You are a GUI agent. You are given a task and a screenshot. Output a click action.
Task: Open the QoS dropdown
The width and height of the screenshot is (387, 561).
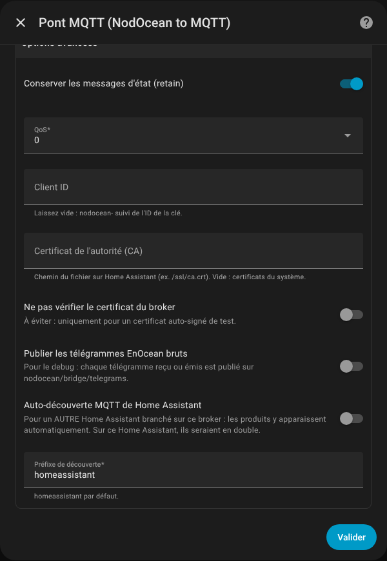[x=193, y=135]
